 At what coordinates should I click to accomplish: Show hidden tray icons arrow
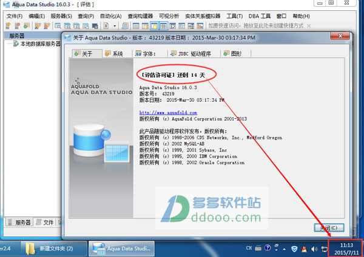285,249
